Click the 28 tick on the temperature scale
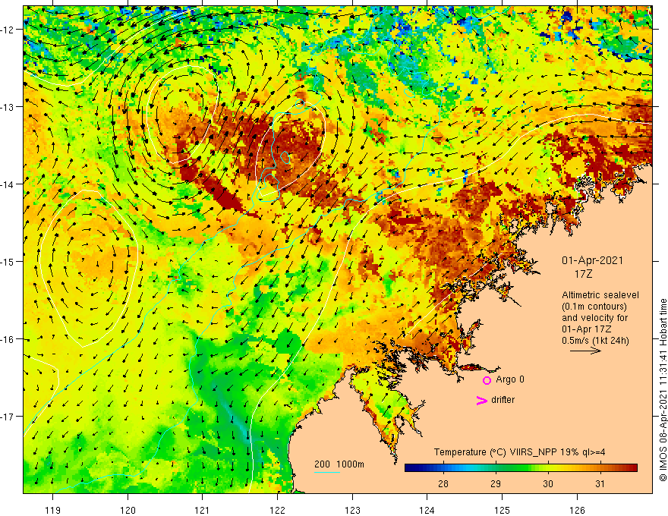Screen dimensions: 668x516 coord(443,483)
